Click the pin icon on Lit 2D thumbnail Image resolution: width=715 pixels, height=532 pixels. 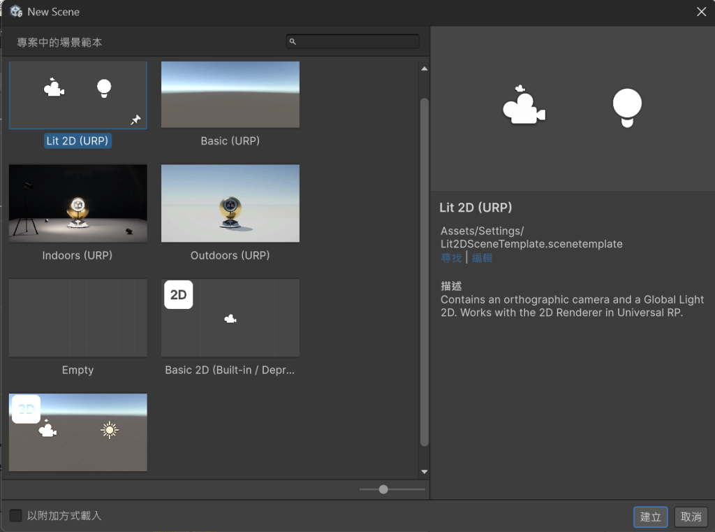[x=135, y=120]
